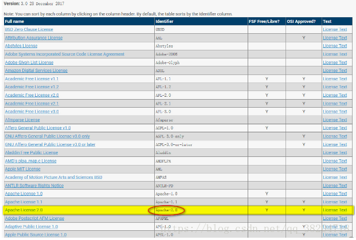Open GNU Affero GPL v3.0 or later link
The image size is (356, 240).
pos(50,145)
